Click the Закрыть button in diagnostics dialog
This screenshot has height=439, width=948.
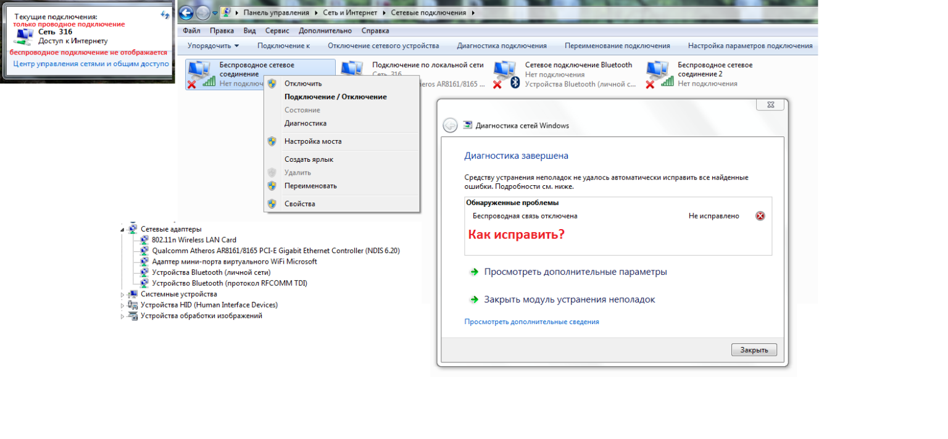754,350
